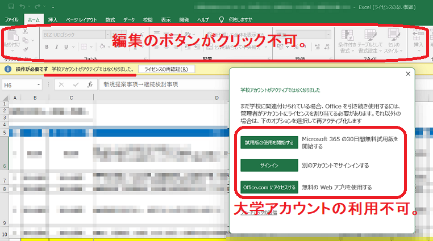Click the 学校アカウントがアクティブではなくなりました dialog heading
The image size is (433, 241).
[280, 90]
